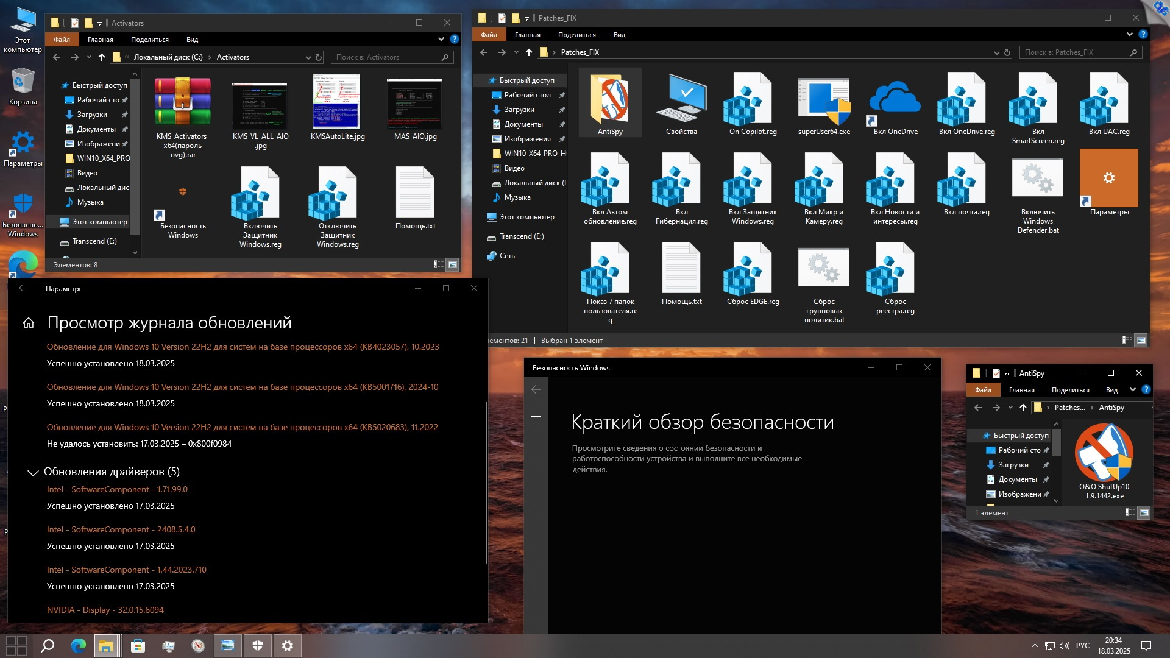The width and height of the screenshot is (1170, 658).
Task: Click the Intel SoftwareComponent 1.71.99.0 link
Action: (117, 489)
